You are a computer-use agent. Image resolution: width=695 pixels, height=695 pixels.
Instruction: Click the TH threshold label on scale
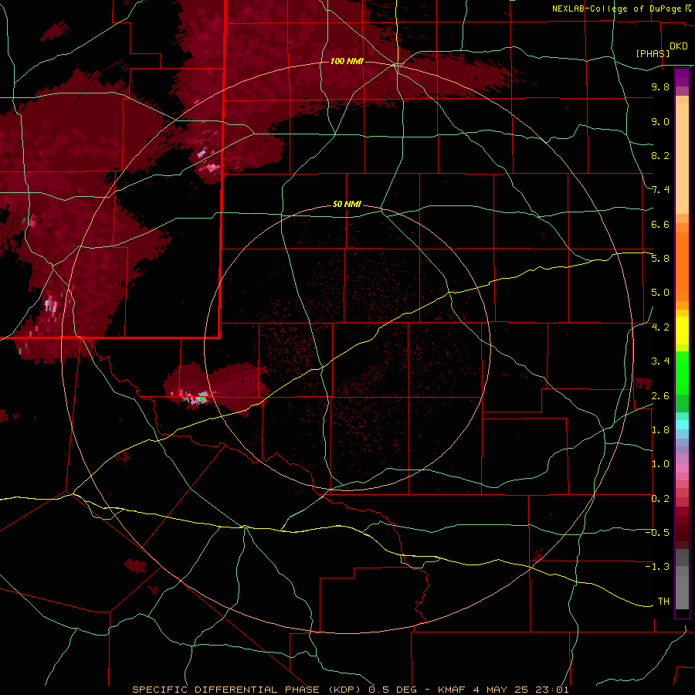pyautogui.click(x=663, y=601)
